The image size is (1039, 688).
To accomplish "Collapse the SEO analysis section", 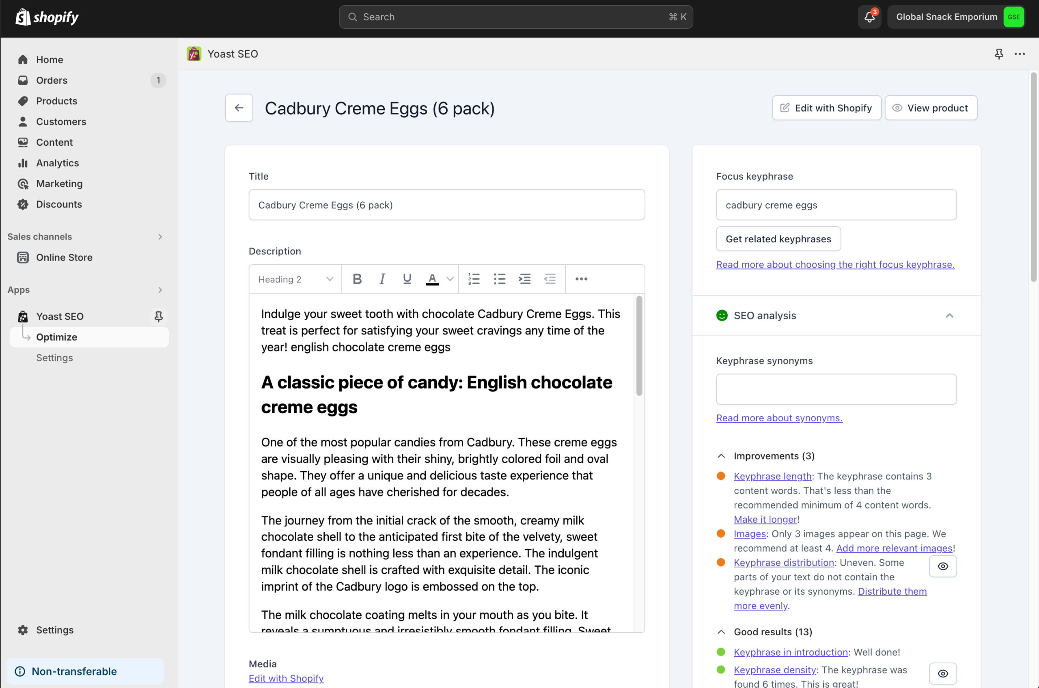I will coord(949,315).
